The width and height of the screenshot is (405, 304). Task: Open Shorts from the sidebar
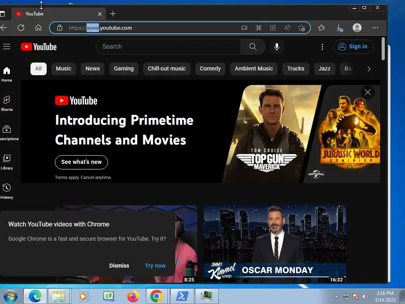[x=7, y=104]
